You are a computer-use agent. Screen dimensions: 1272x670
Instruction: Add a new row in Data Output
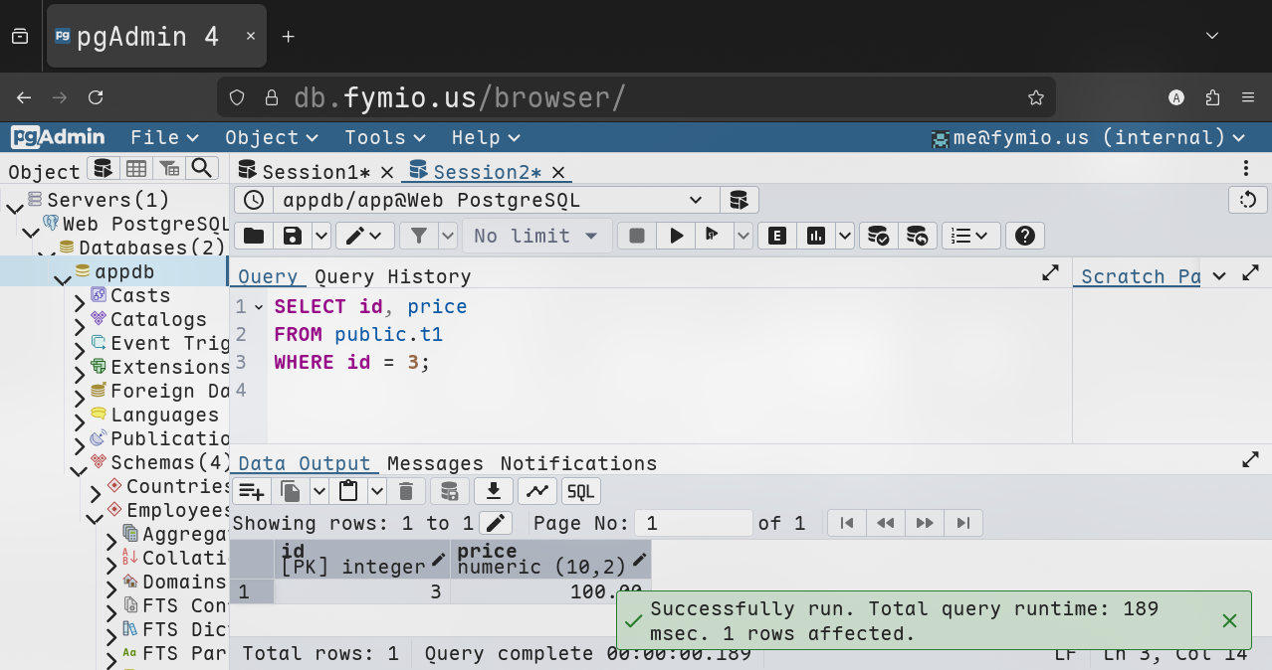(251, 491)
